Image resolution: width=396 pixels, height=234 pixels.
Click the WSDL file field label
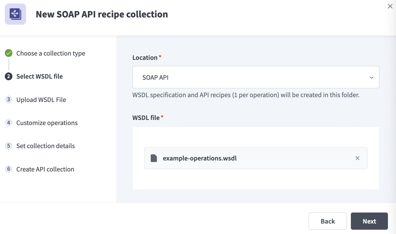click(x=146, y=118)
